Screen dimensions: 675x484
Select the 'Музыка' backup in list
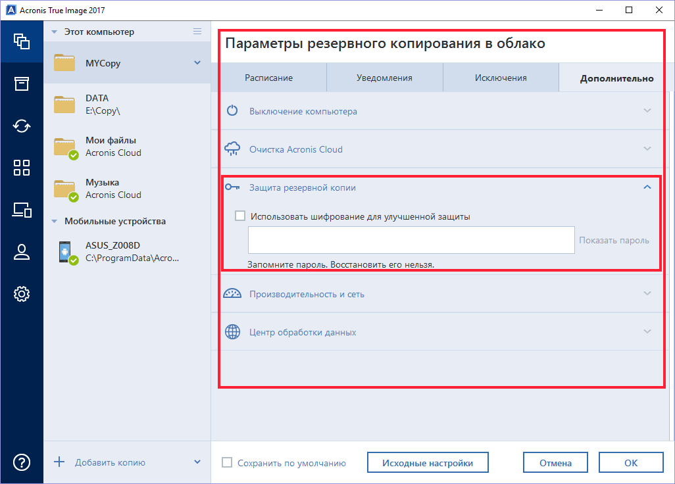point(113,188)
